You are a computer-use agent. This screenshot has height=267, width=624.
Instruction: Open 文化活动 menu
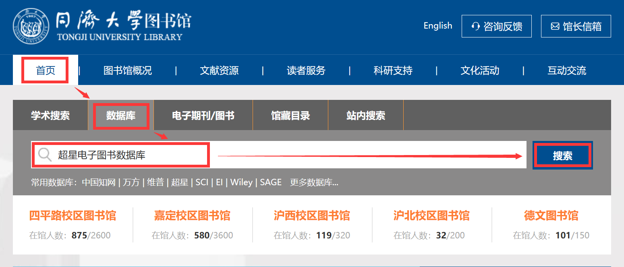coord(480,70)
